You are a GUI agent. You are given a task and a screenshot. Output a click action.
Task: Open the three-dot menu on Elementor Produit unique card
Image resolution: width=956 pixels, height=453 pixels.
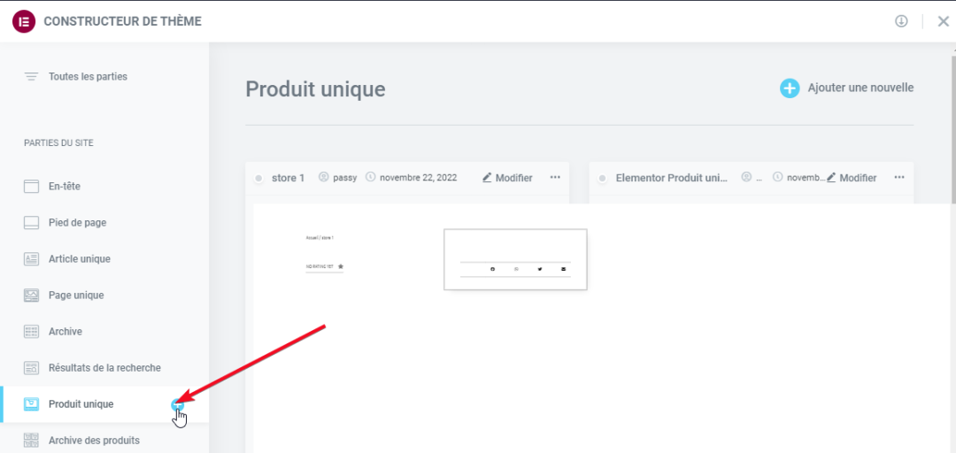(x=899, y=178)
